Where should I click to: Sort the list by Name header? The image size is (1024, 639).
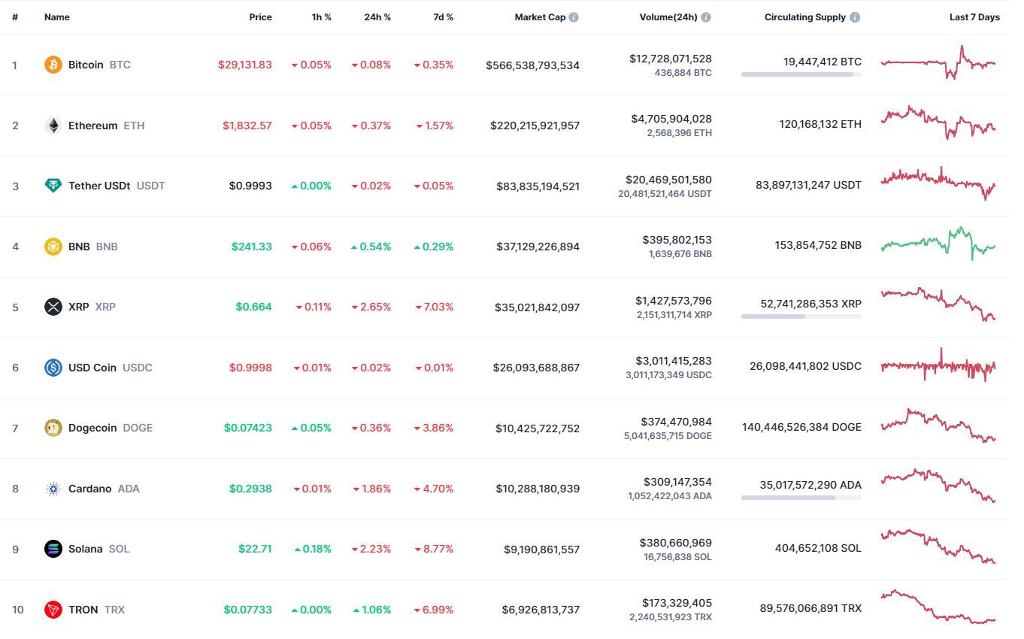pyautogui.click(x=57, y=17)
